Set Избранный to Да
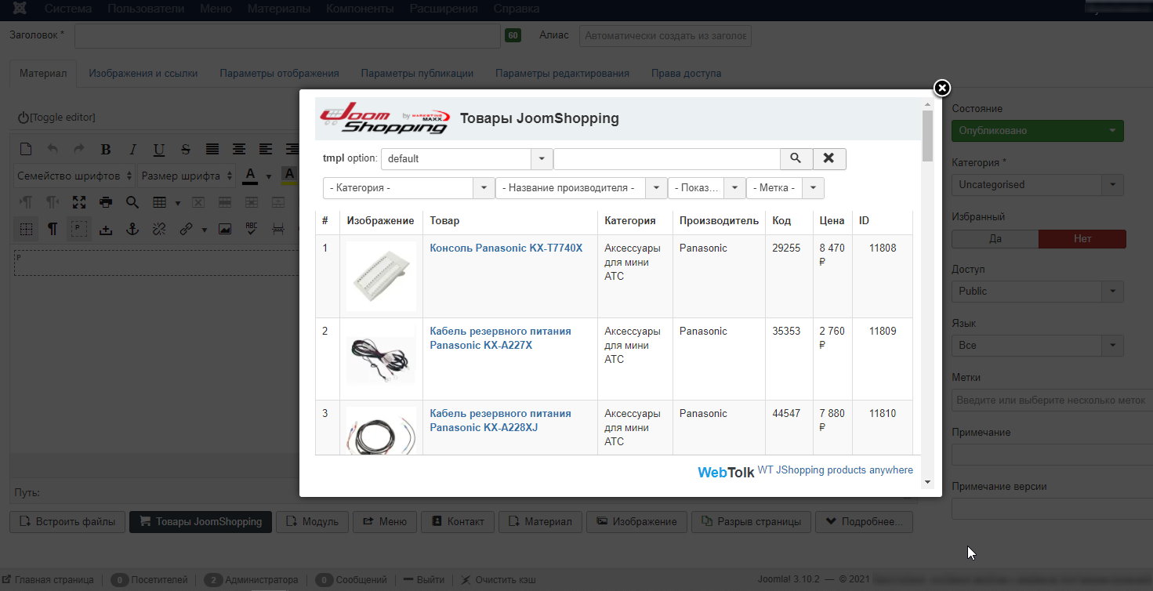 click(995, 239)
